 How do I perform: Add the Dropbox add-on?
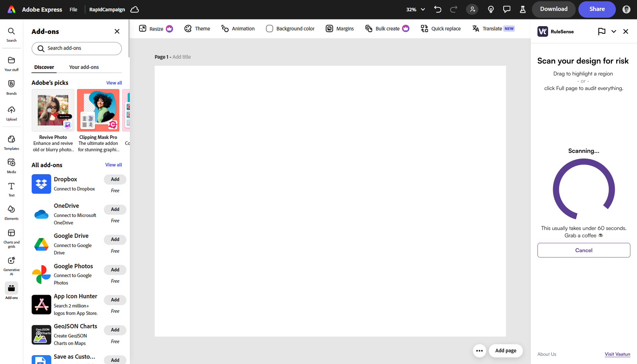click(115, 179)
